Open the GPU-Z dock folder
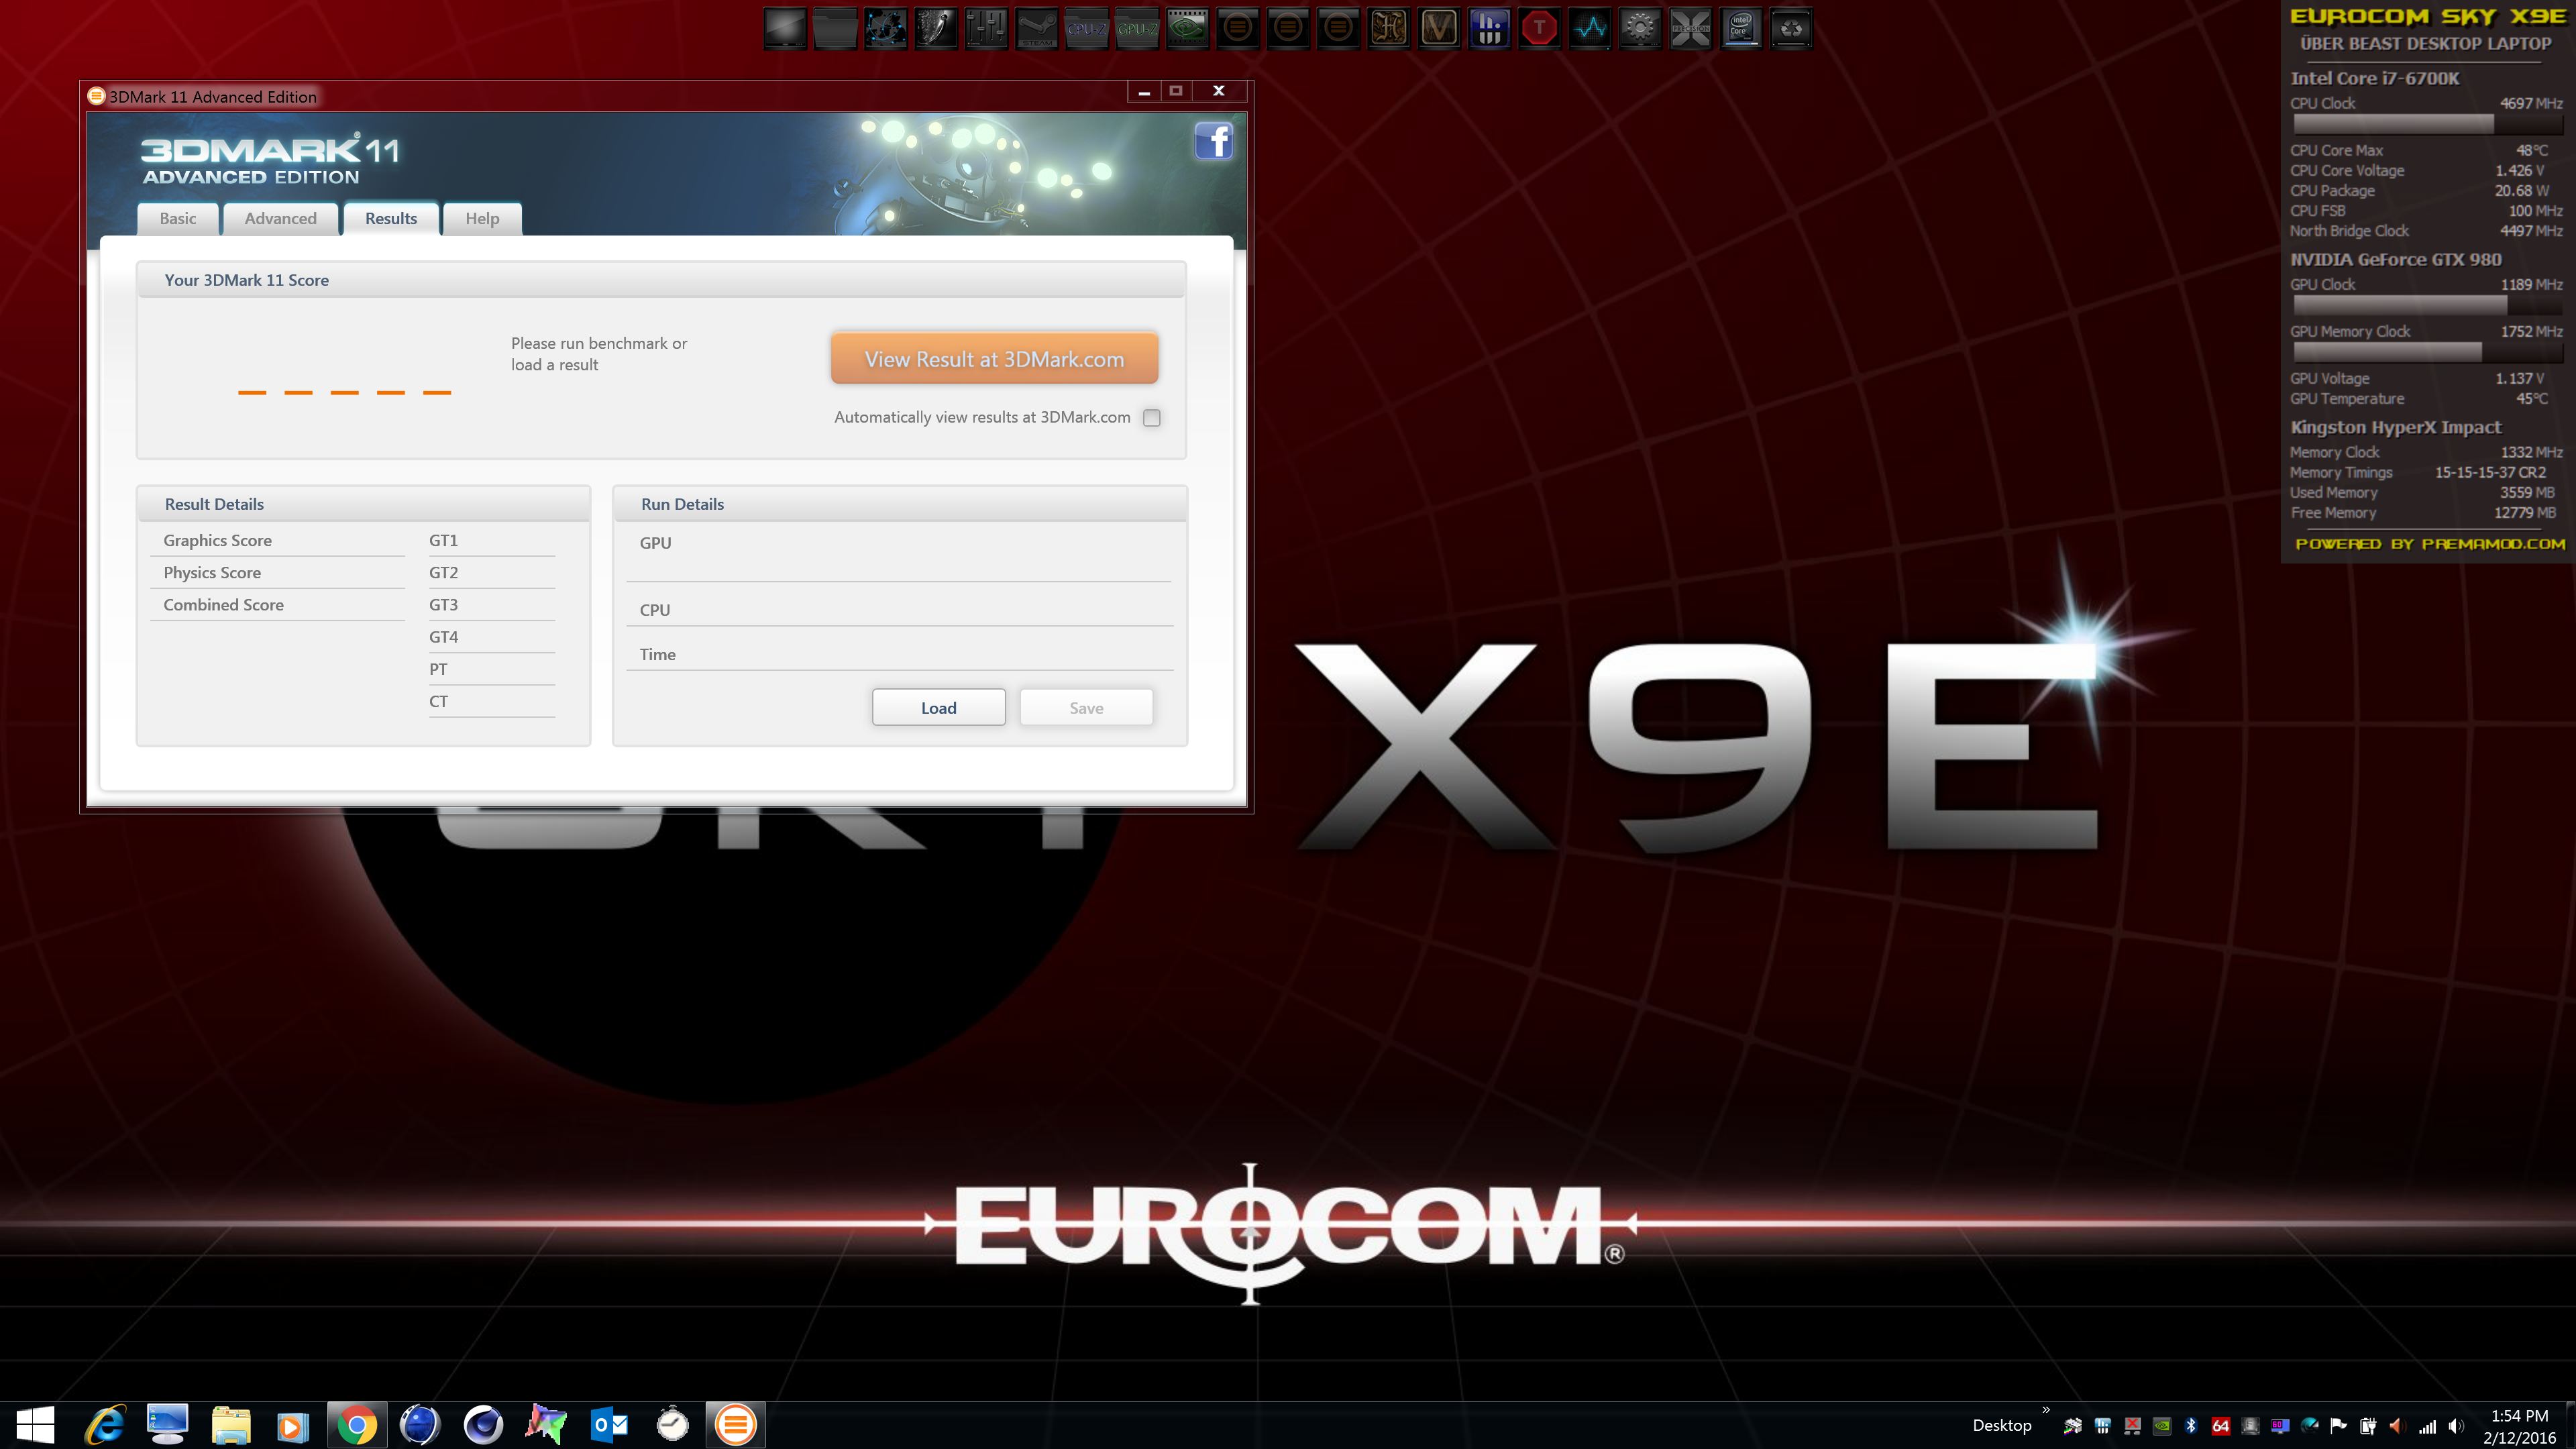Image resolution: width=2576 pixels, height=1449 pixels. tap(1137, 29)
